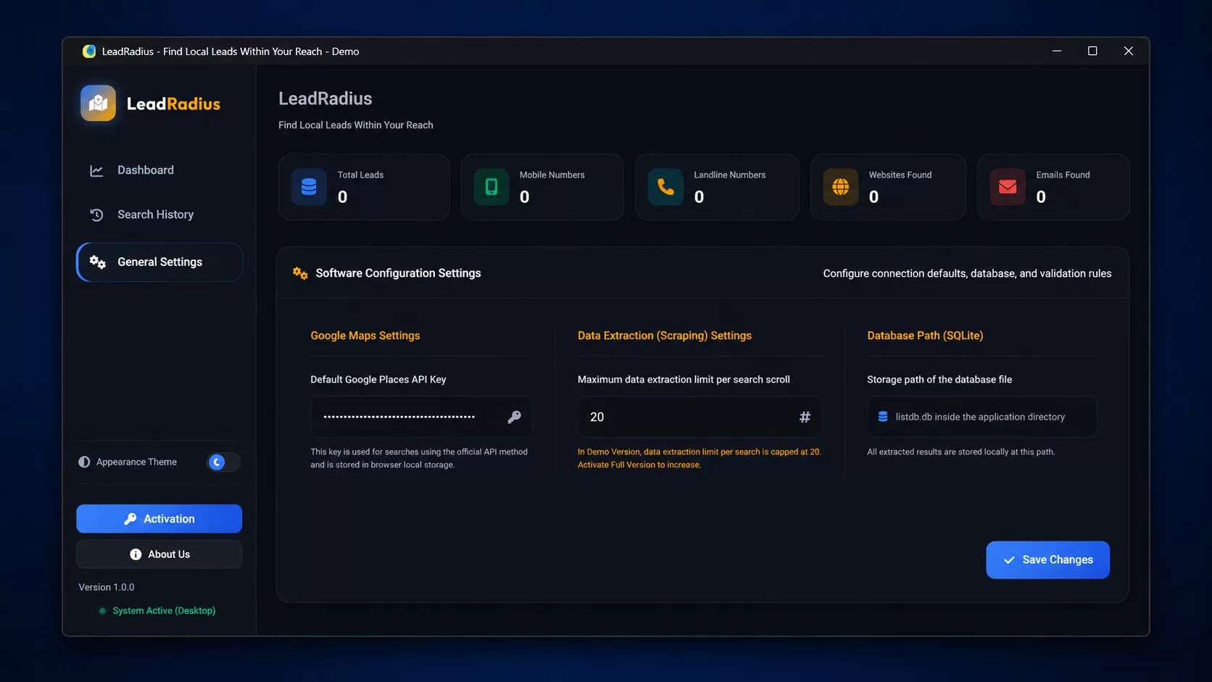
Task: Click the database icon beside listdb.db path
Action: click(x=883, y=417)
